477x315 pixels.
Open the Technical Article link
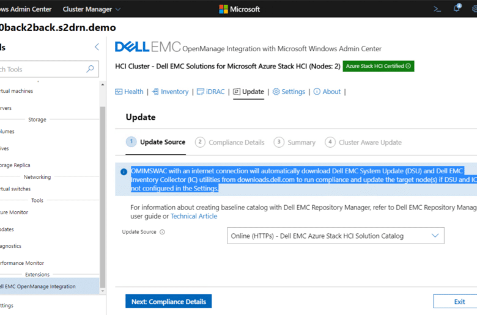click(194, 216)
